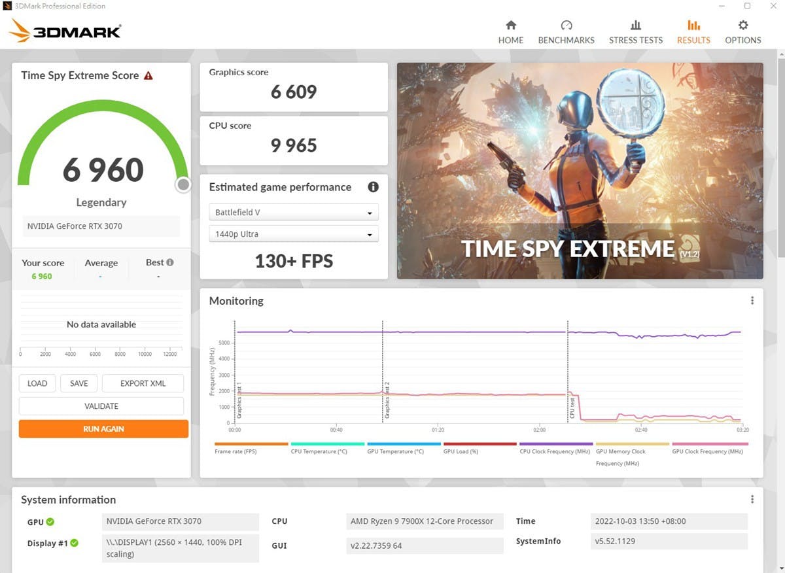Click the vertical scrollbar on right

780,157
